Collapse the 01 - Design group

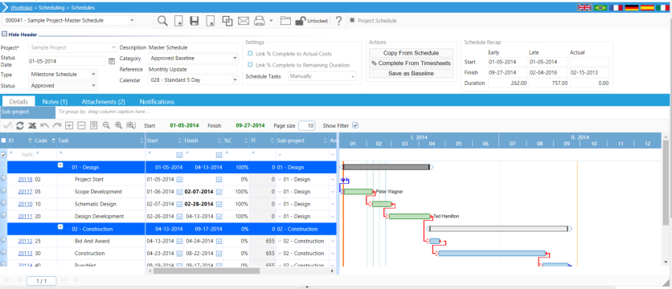61,167
